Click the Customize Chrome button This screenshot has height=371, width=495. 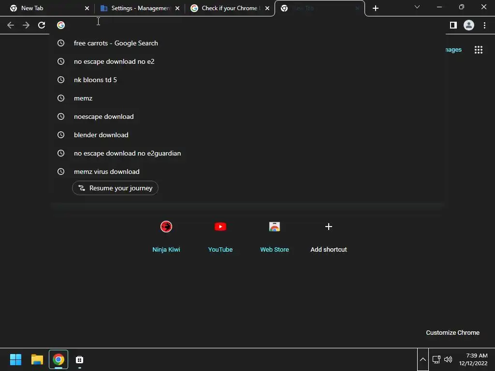click(x=452, y=332)
